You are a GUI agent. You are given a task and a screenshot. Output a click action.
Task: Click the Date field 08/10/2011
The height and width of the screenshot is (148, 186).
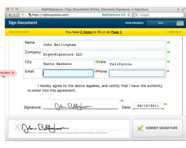coord(148,106)
